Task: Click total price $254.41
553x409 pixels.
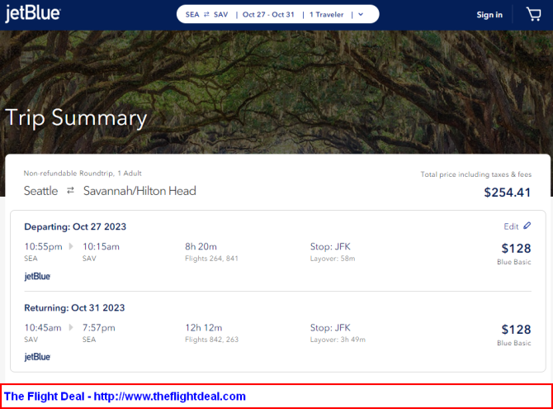Action: [507, 193]
